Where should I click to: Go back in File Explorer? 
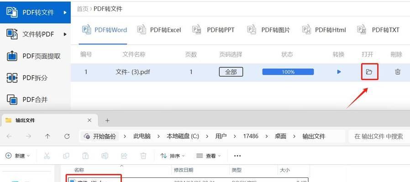(9, 136)
